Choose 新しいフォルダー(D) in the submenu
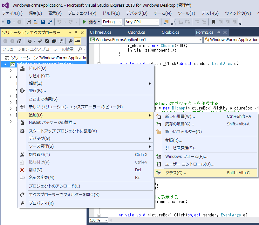Image resolution: width=259 pixels, height=225 pixels. pyautogui.click(x=206, y=132)
